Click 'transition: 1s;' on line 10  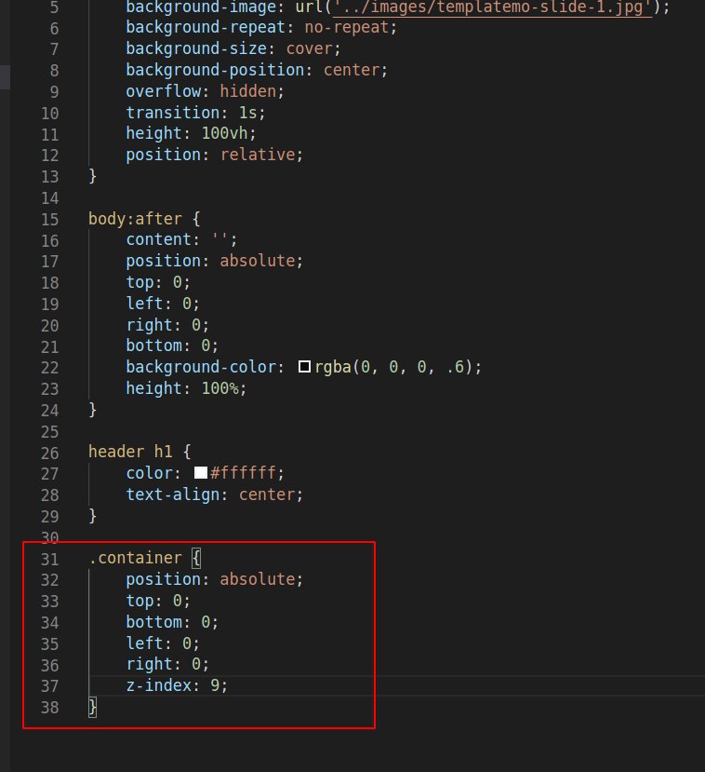[195, 113]
